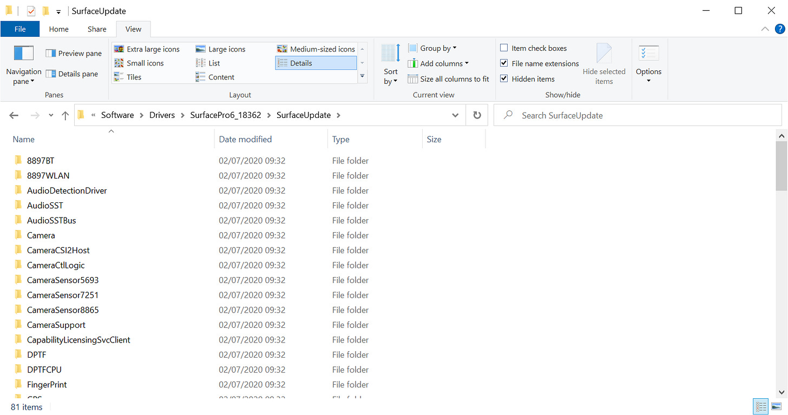
Task: Select the Content layout
Action: (x=215, y=77)
